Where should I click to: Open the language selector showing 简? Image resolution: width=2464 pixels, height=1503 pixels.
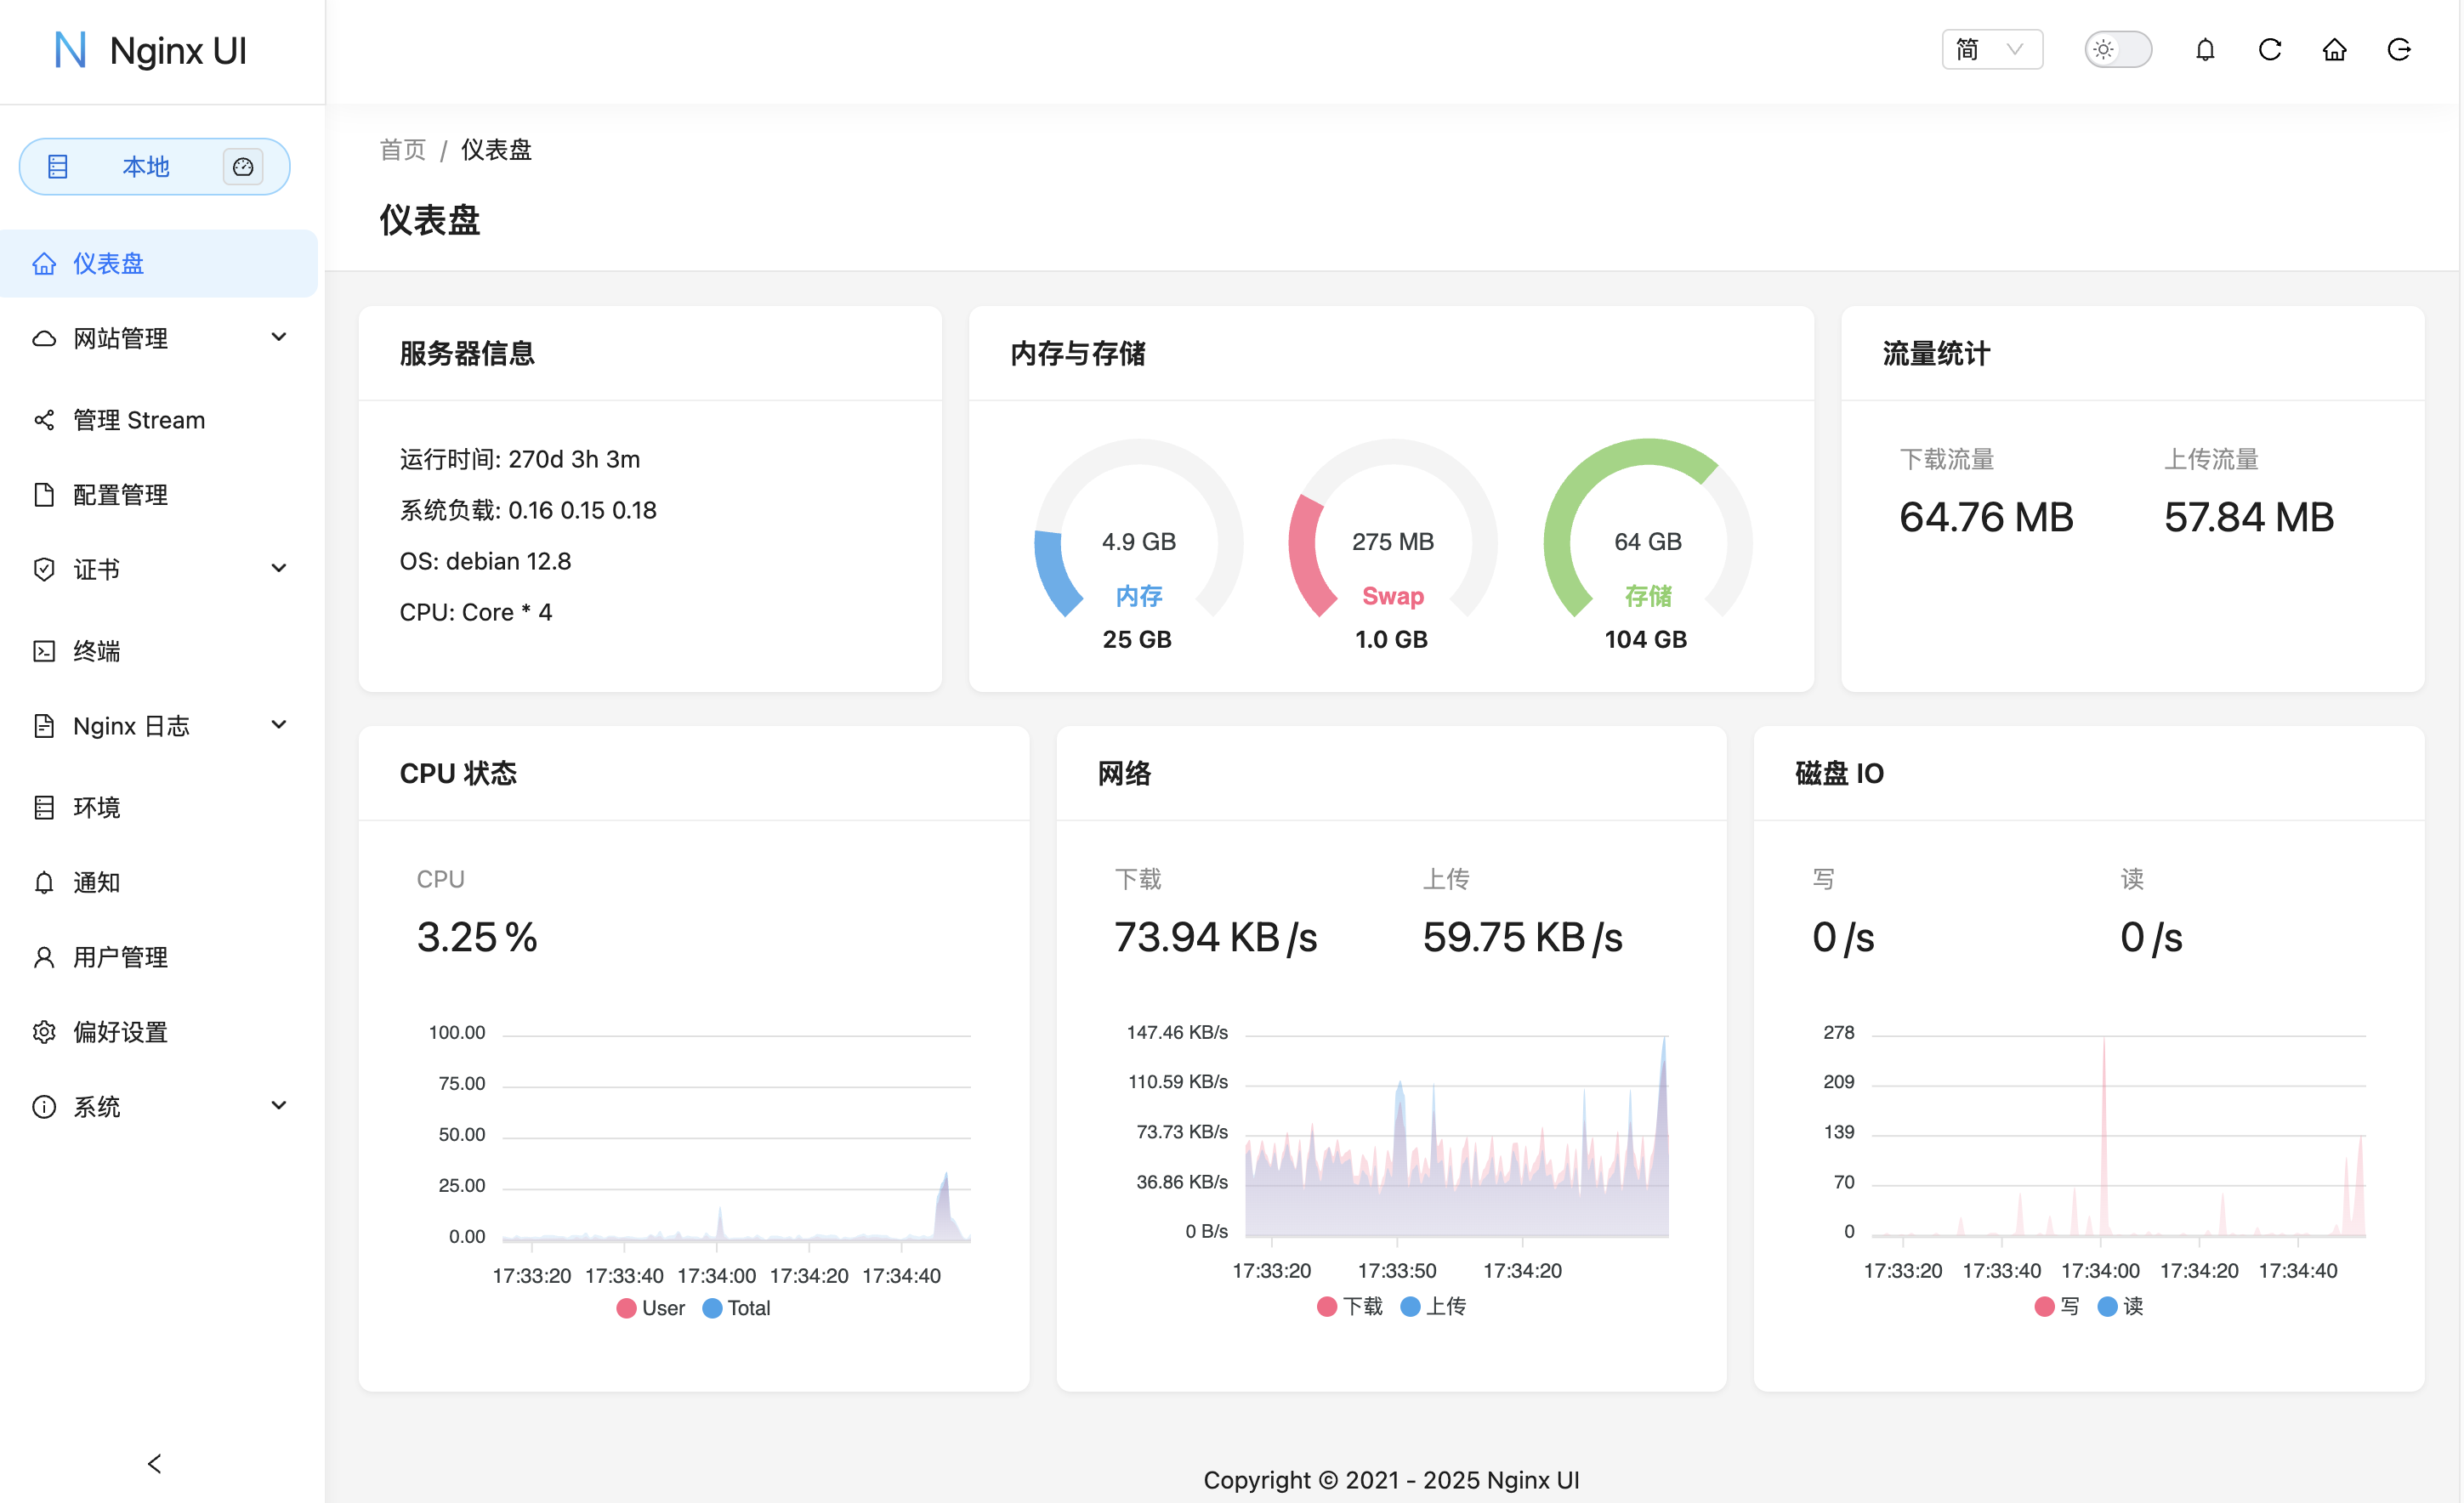pos(1992,50)
